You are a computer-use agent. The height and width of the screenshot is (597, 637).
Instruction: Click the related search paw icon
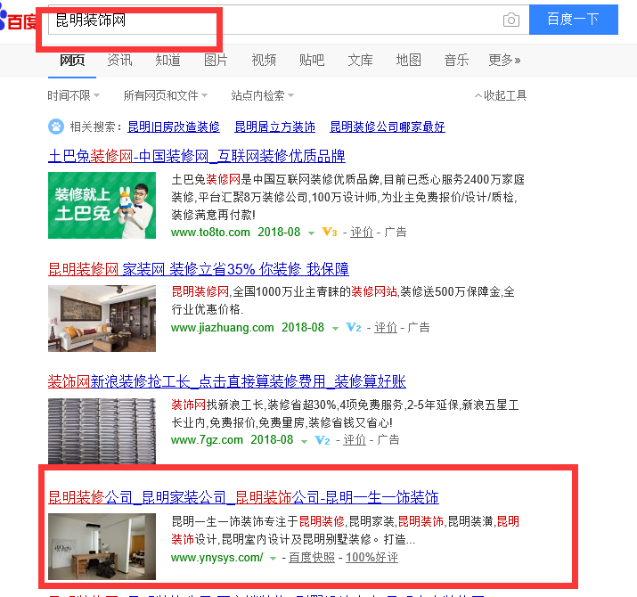tap(56, 127)
